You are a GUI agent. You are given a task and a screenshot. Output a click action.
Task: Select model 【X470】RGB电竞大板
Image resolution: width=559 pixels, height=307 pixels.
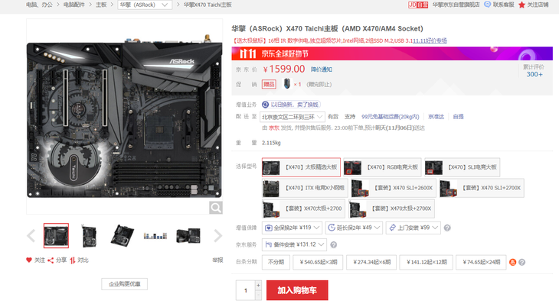point(382,167)
